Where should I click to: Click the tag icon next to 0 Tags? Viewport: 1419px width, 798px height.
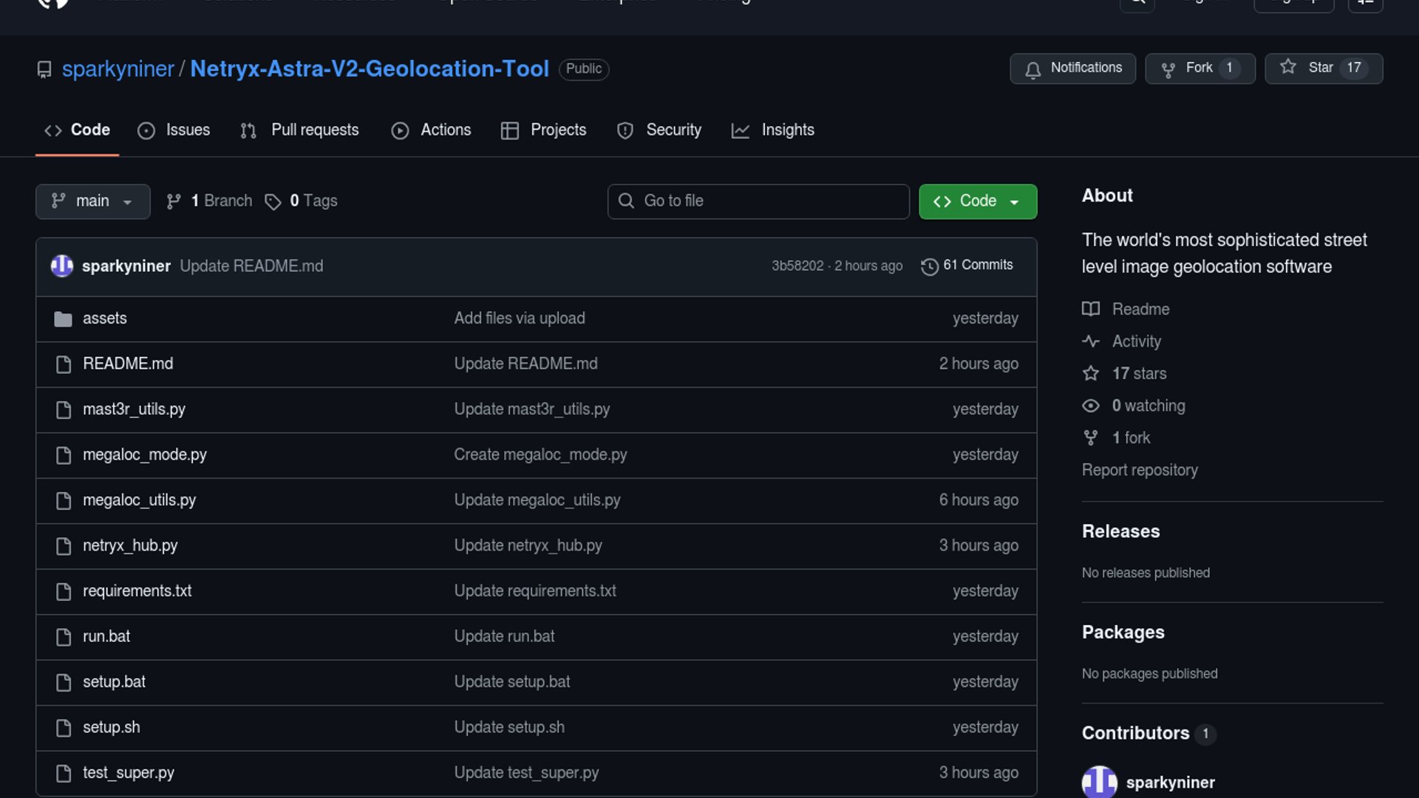pos(273,202)
